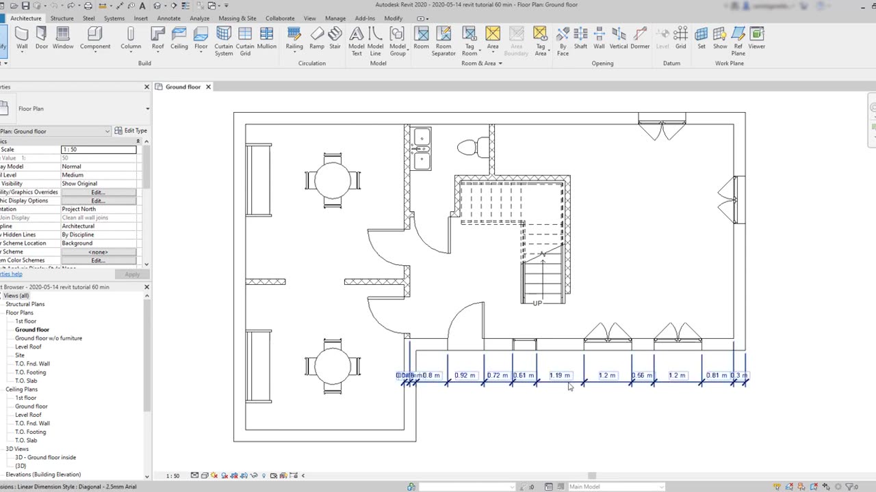Select the Ref Plane tool

[x=738, y=41]
